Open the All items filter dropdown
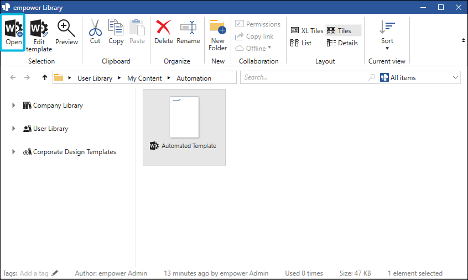 tap(420, 77)
